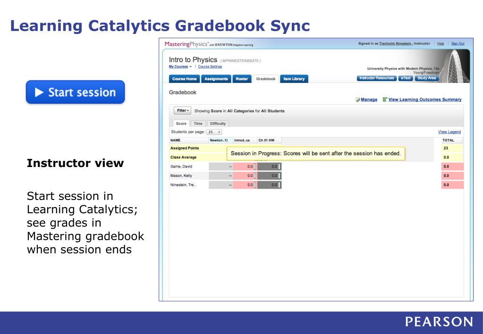Image resolution: width=483 pixels, height=334 pixels.
Task: Click the Learning Outcomes Summary icon
Action: click(x=385, y=100)
